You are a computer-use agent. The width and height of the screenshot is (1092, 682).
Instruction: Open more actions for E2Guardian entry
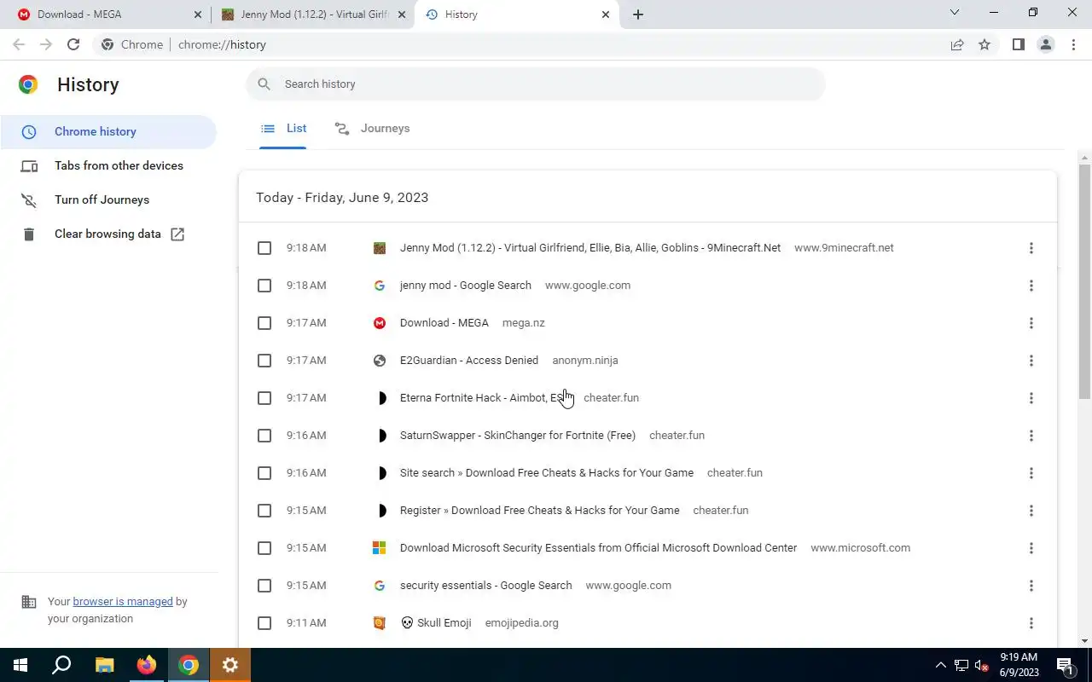[x=1031, y=361]
